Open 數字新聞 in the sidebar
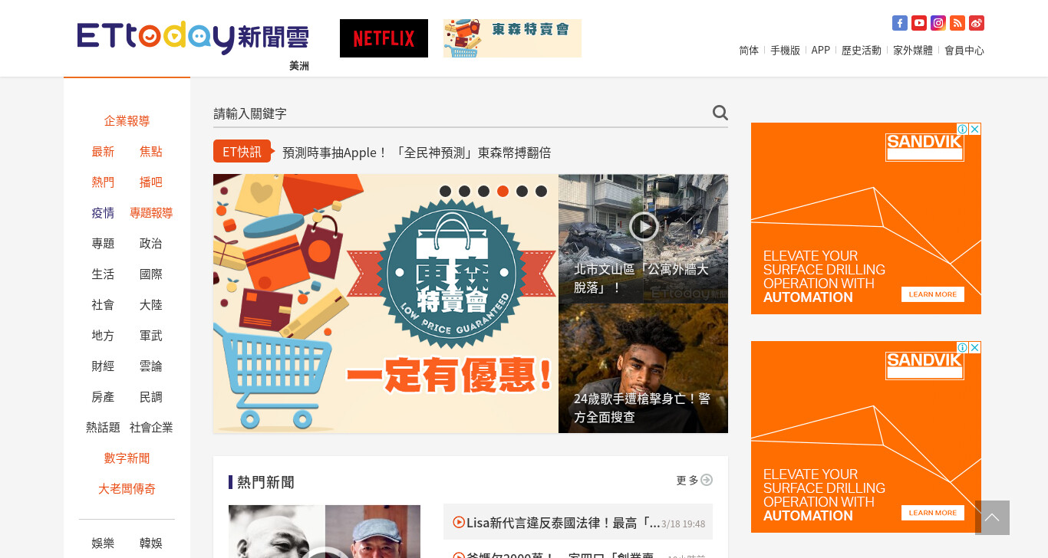The height and width of the screenshot is (558, 1048). point(127,458)
